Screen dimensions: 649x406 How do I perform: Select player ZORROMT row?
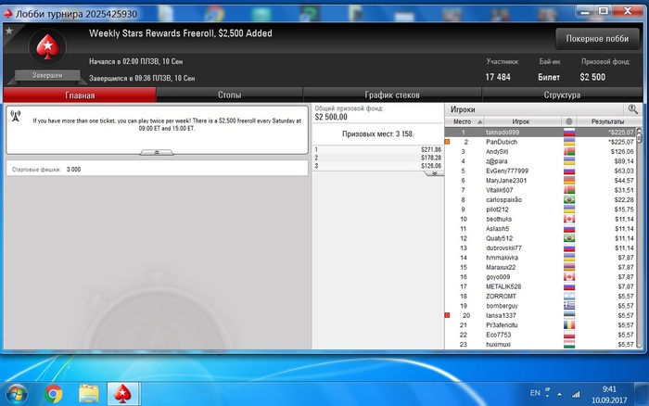tap(541, 297)
